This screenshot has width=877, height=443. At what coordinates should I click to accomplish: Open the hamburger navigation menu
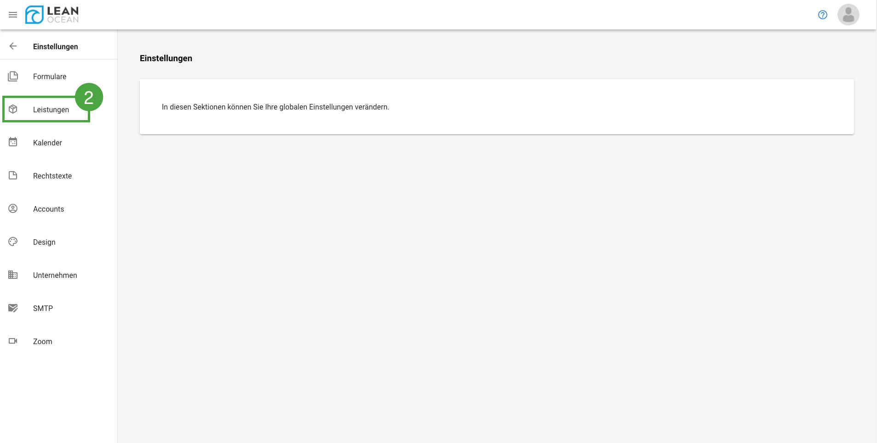click(x=13, y=15)
